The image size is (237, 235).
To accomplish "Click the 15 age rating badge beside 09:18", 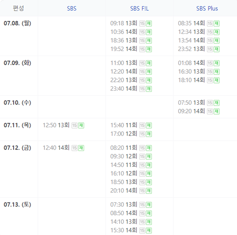I will click(x=142, y=24).
